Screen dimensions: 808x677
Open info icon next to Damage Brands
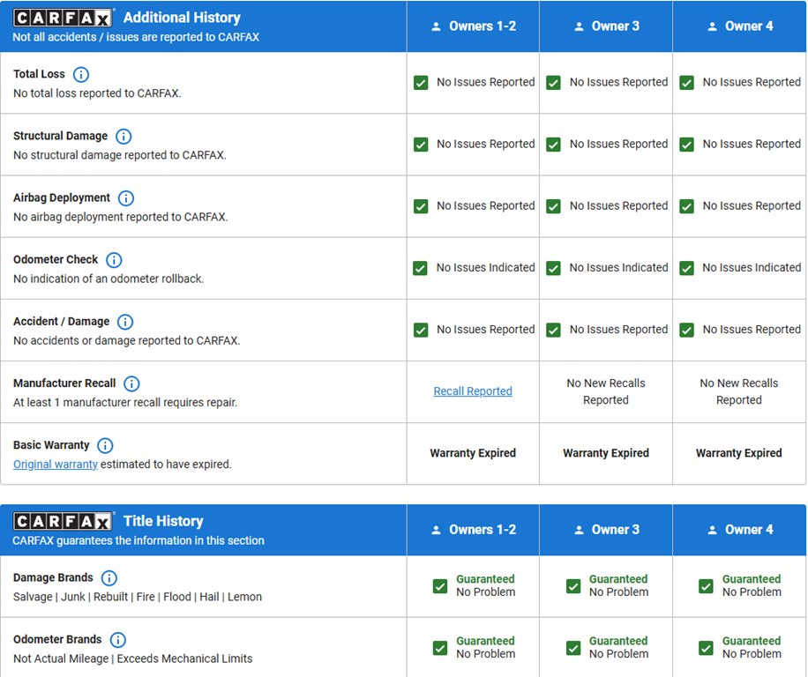tap(108, 578)
